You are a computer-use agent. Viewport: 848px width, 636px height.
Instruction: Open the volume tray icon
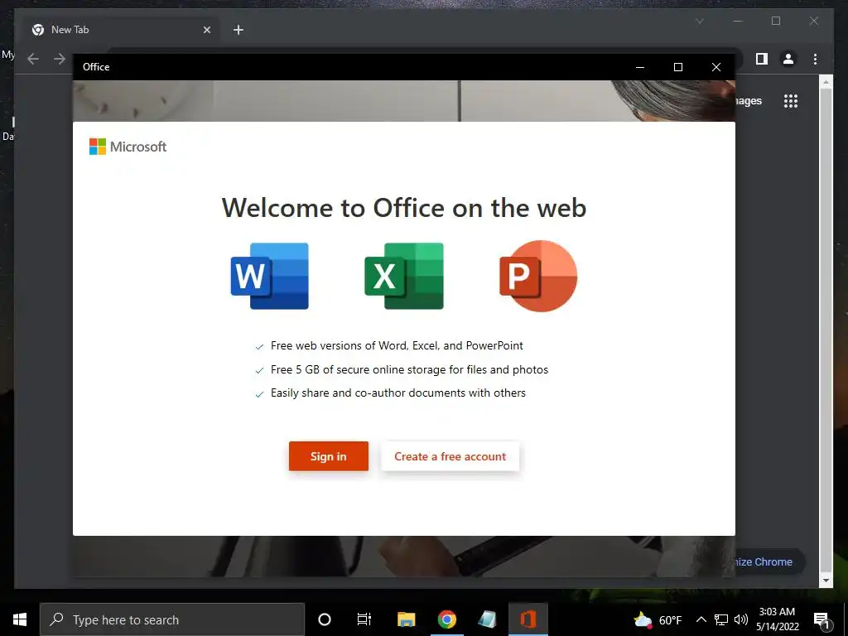741,619
